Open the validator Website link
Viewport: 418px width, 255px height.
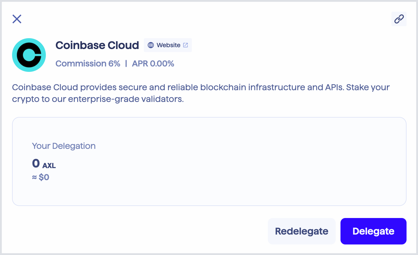168,45
